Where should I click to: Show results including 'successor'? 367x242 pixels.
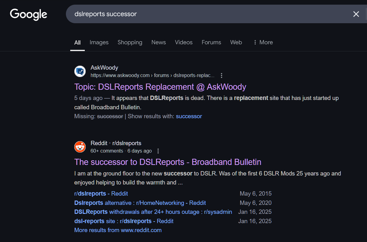click(x=189, y=116)
